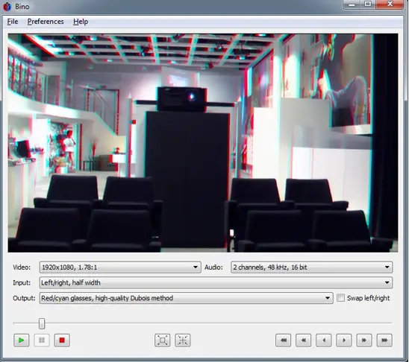Click the seek slider handle
The height and width of the screenshot is (362, 409).
tap(42, 323)
